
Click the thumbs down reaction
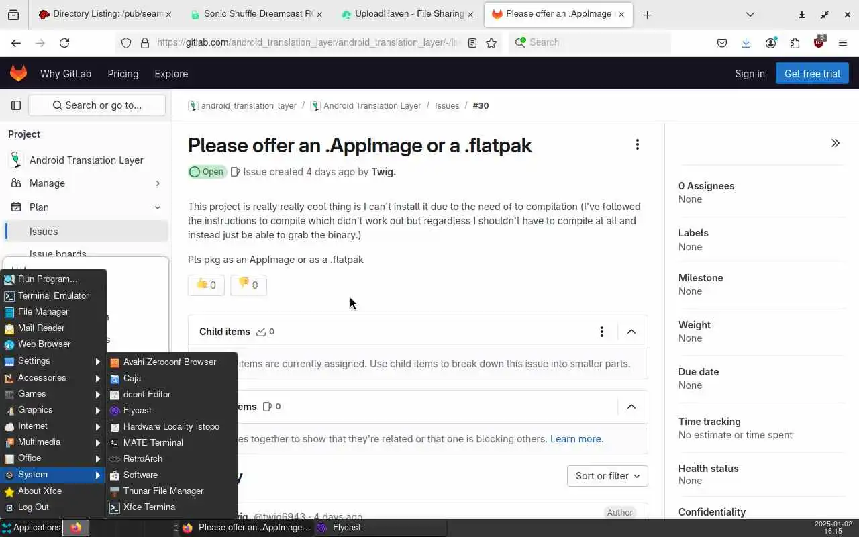pos(248,285)
